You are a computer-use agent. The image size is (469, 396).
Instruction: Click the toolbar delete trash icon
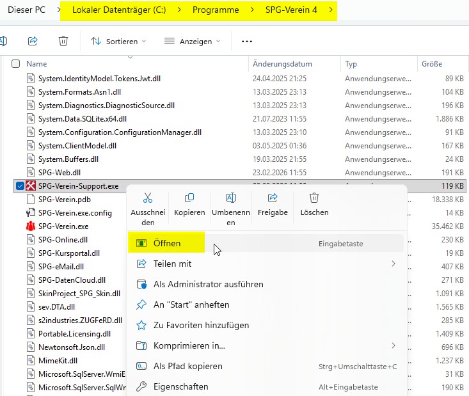pyautogui.click(x=63, y=41)
